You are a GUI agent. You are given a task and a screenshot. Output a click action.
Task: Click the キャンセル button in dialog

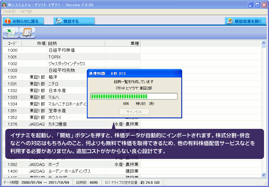pyautogui.click(x=134, y=112)
